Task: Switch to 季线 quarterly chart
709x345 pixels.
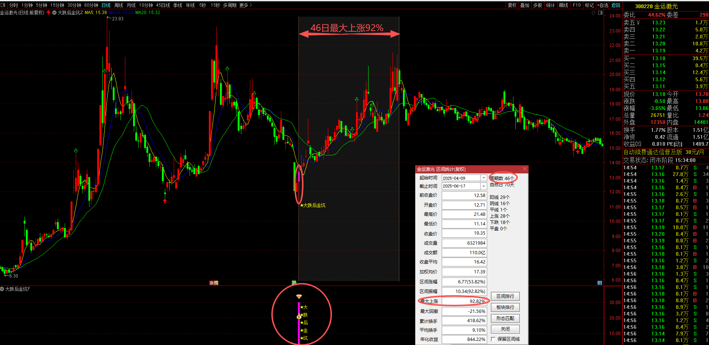Action: tap(178, 5)
